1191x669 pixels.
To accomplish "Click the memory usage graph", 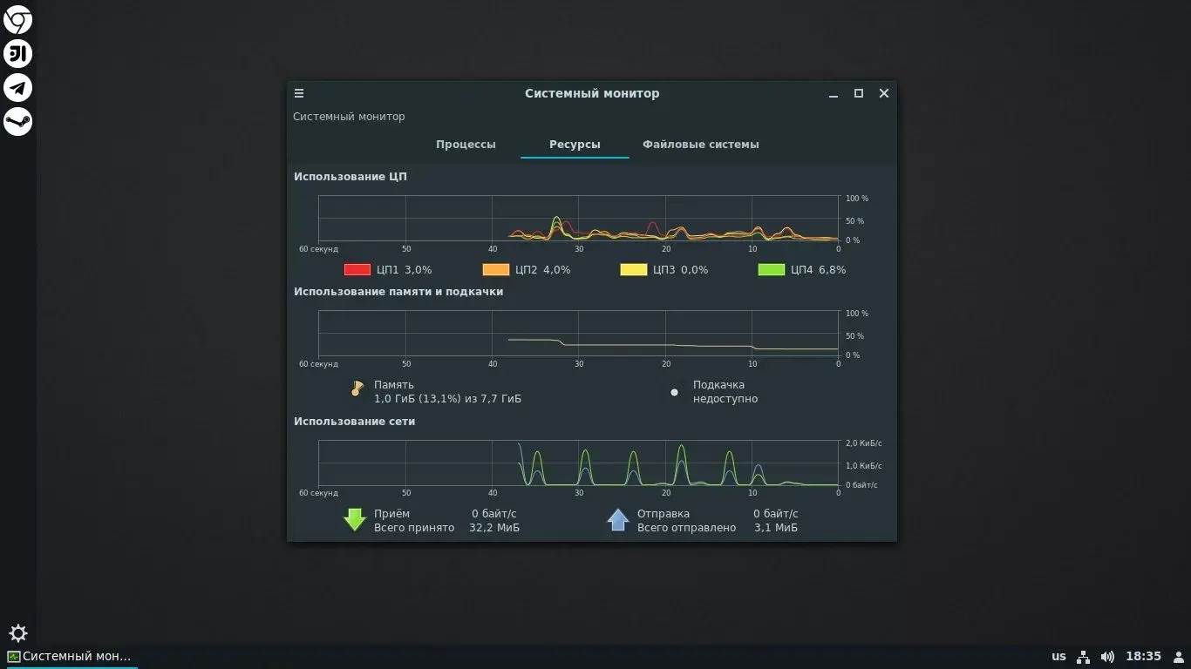I will pos(578,333).
